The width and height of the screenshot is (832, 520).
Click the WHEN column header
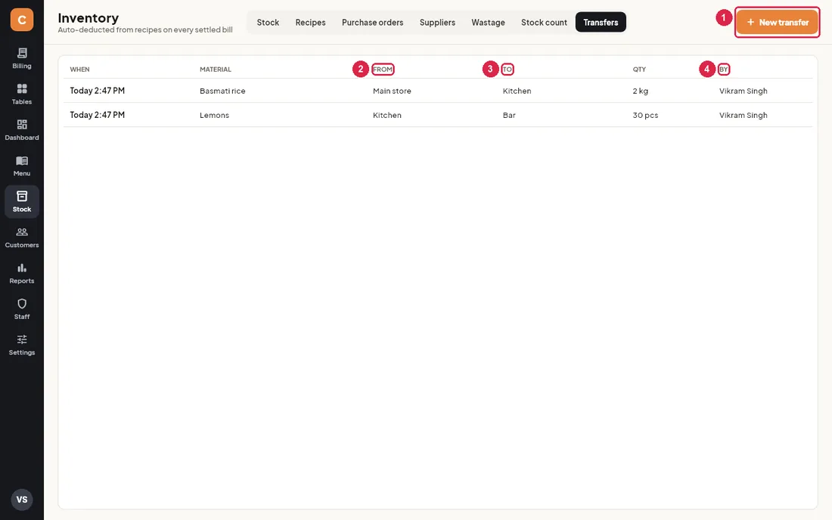[79, 70]
